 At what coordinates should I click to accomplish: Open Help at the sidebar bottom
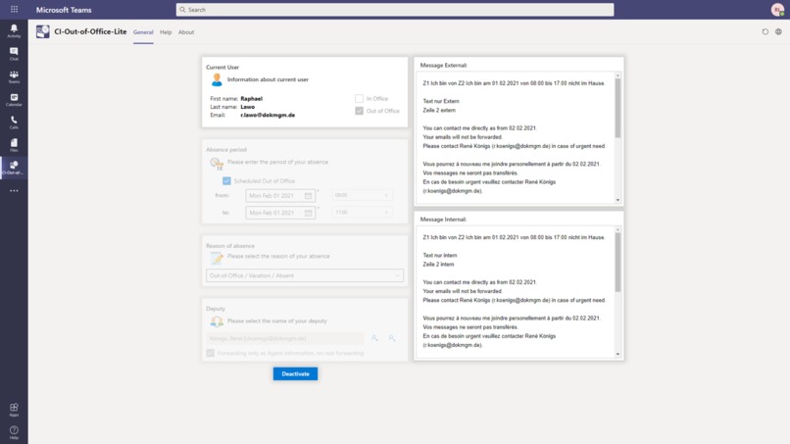coord(14,432)
